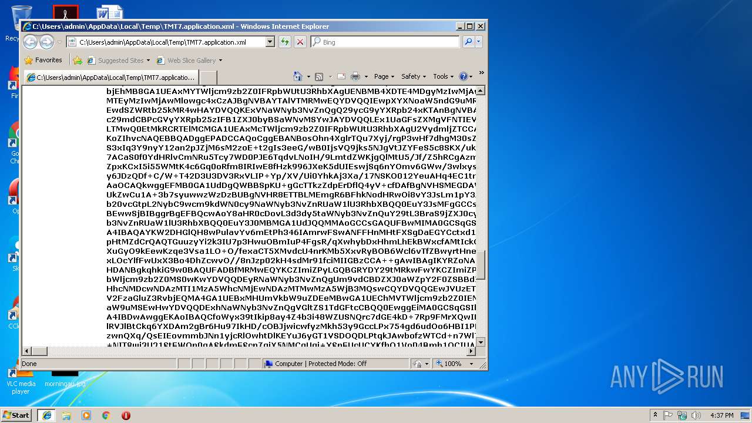Viewport: 752px width, 423px height.
Task: Select the TMT7.application.xml browser tab
Action: [111, 77]
